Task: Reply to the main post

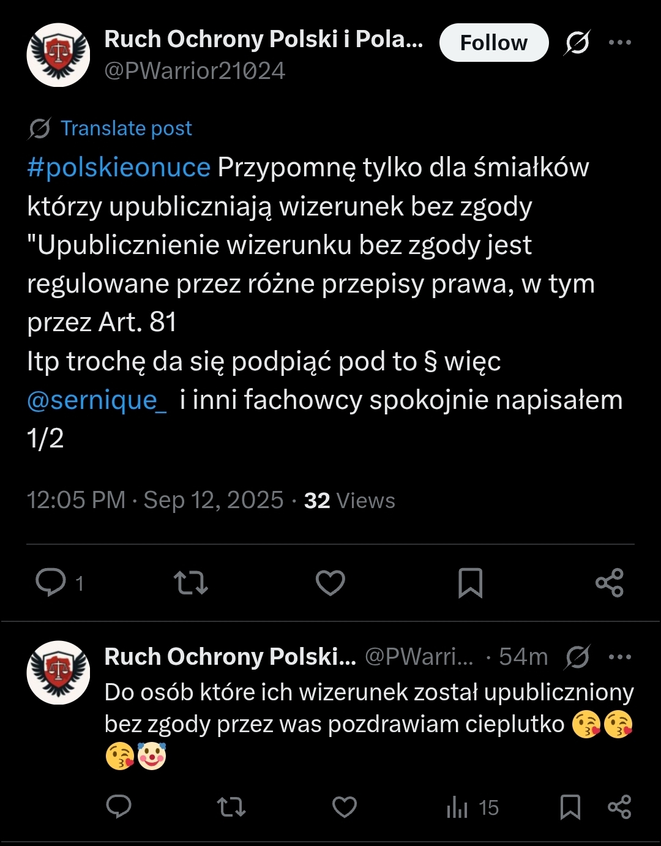Action: (51, 582)
